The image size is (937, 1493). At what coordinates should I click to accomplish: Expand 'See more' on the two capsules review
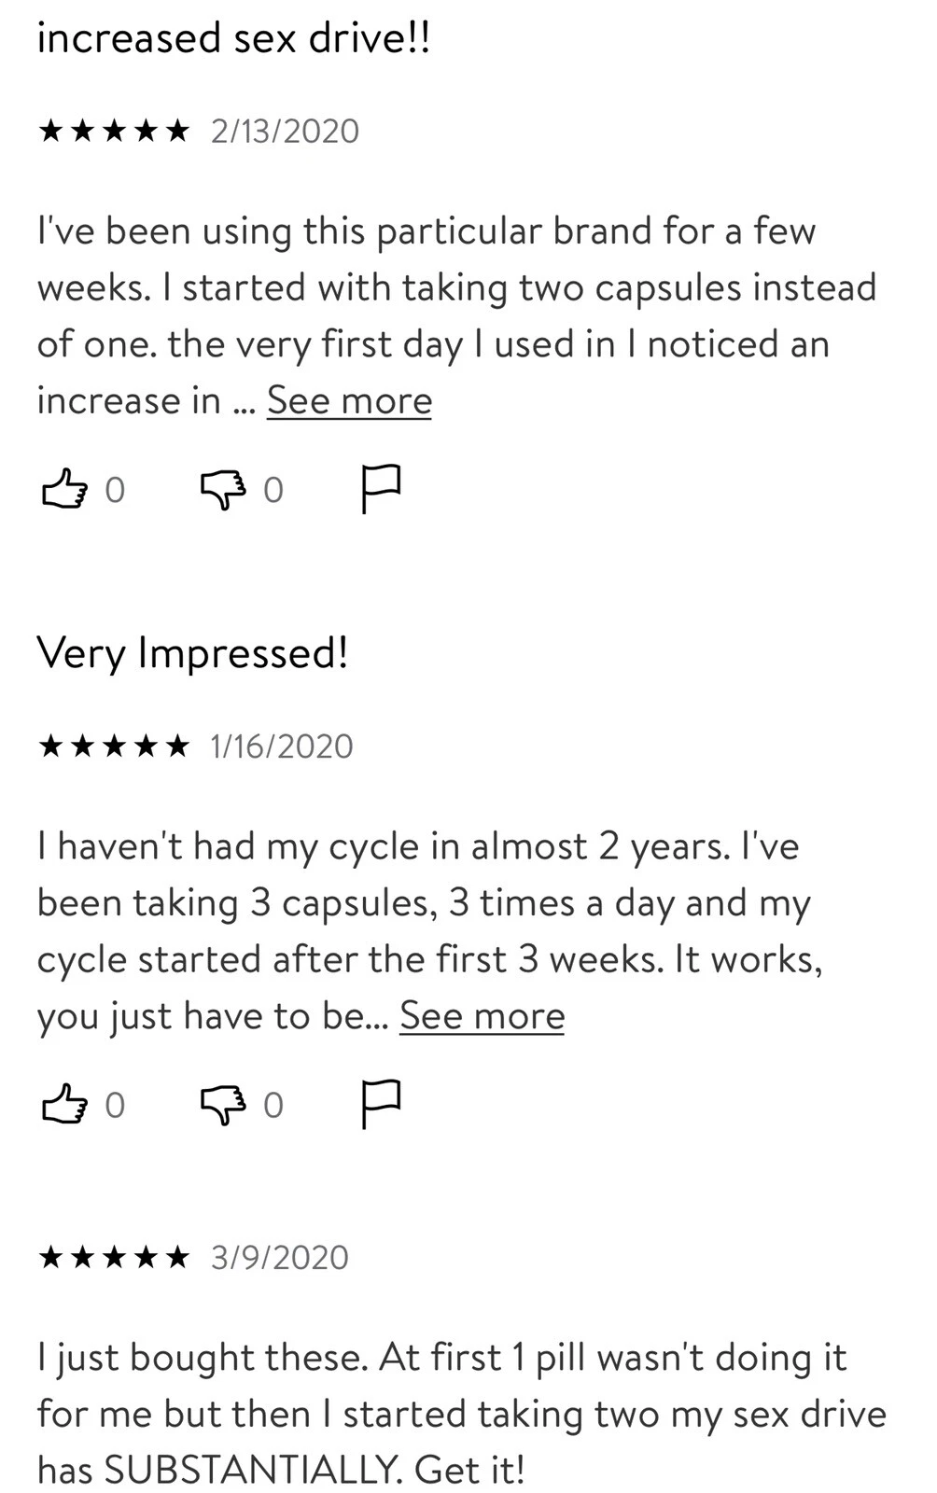(x=349, y=401)
